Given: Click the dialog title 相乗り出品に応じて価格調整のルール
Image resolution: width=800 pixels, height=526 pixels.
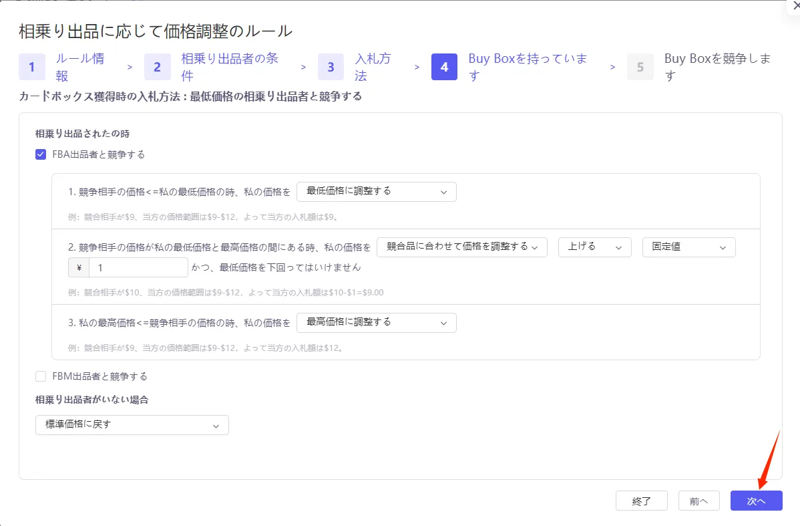Looking at the screenshot, I should tap(156, 31).
